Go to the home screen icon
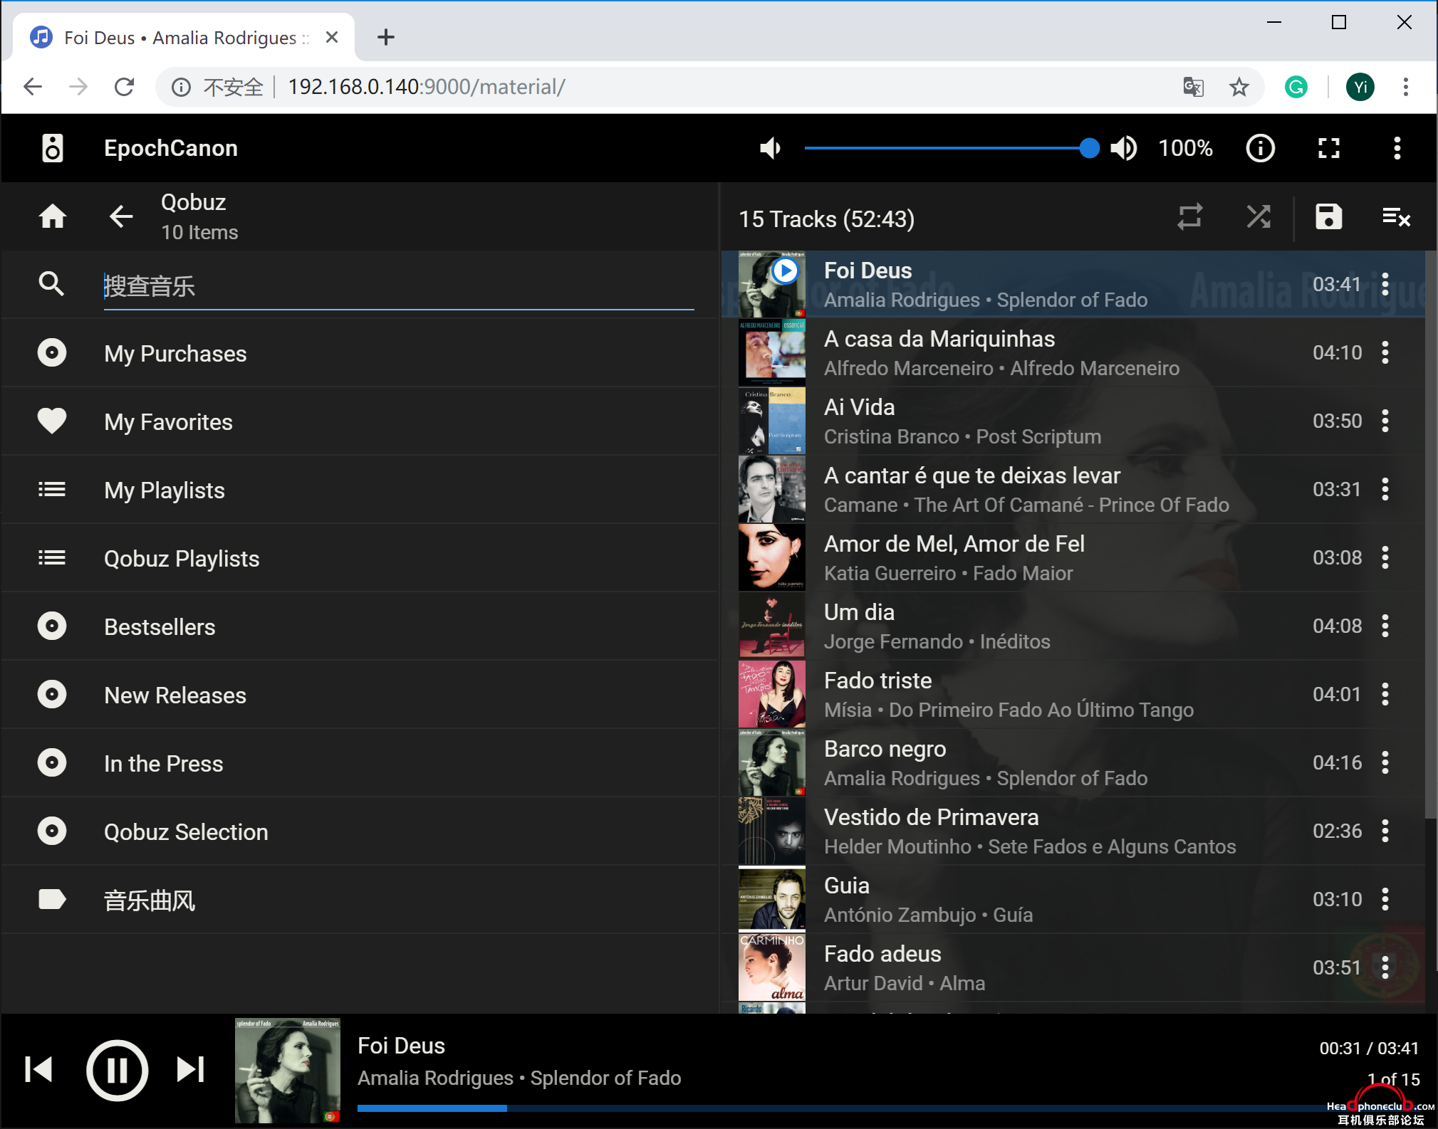This screenshot has width=1438, height=1129. point(53,216)
